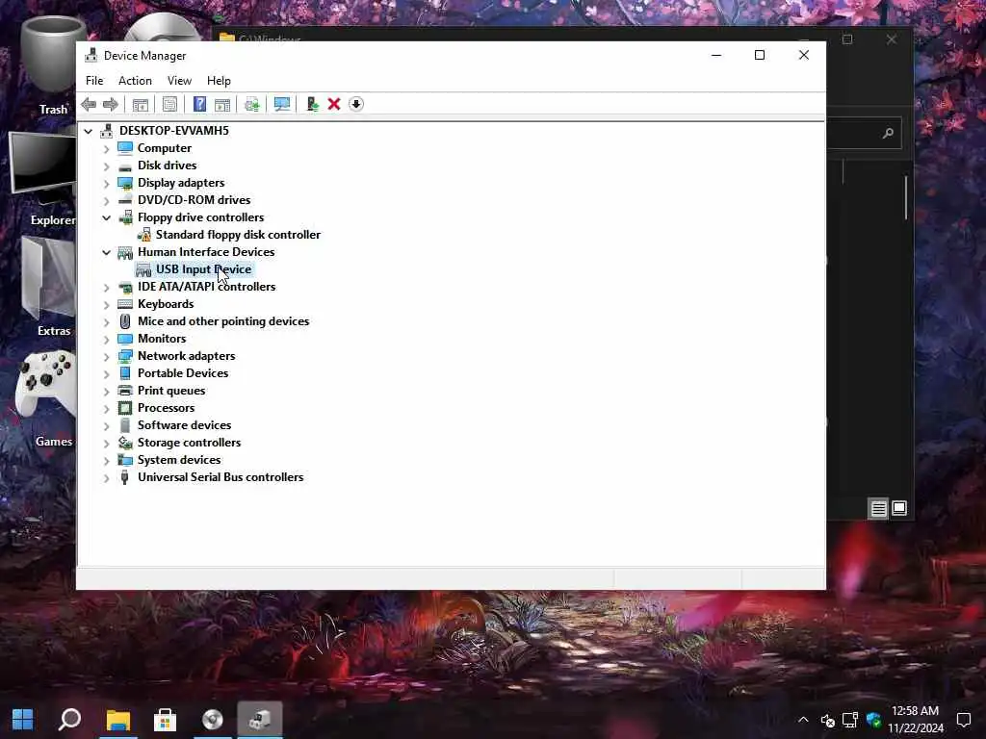Select the Monitors label
This screenshot has height=739, width=986.
[162, 339]
